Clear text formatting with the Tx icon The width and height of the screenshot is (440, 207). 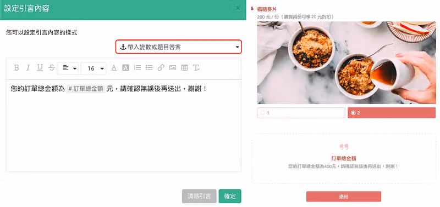[196, 68]
